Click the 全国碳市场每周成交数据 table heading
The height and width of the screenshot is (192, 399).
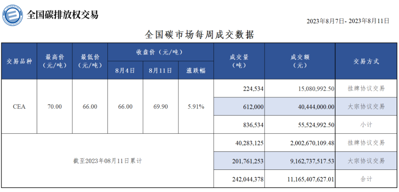click(199, 35)
